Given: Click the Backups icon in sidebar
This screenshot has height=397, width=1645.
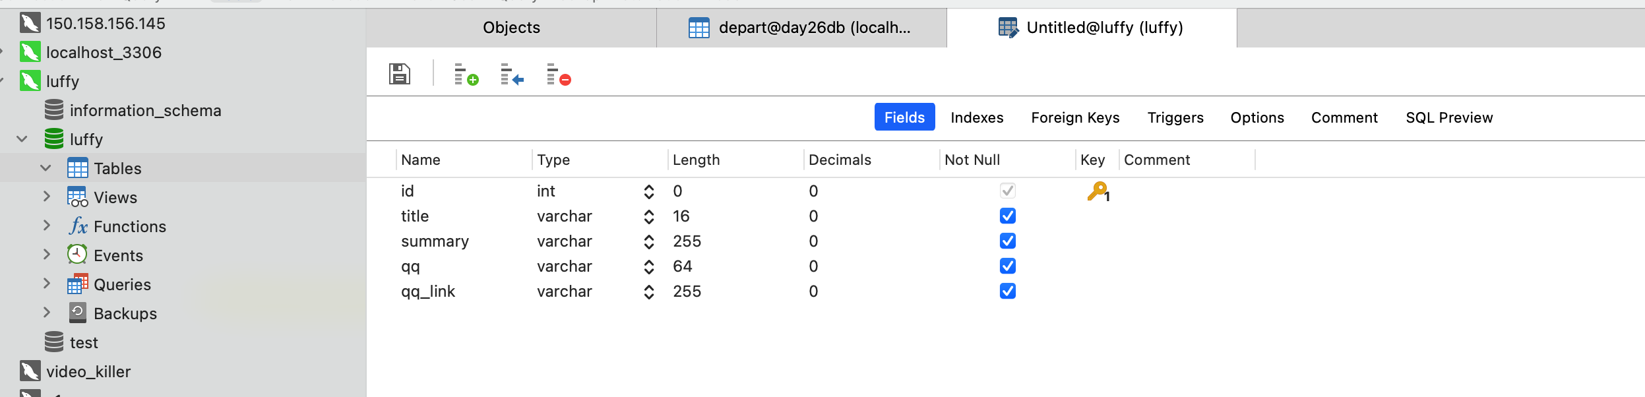Looking at the screenshot, I should pyautogui.click(x=77, y=313).
